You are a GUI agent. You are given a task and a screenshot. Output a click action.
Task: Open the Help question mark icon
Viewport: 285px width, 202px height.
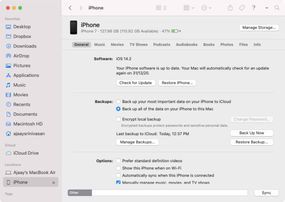[254, 8]
